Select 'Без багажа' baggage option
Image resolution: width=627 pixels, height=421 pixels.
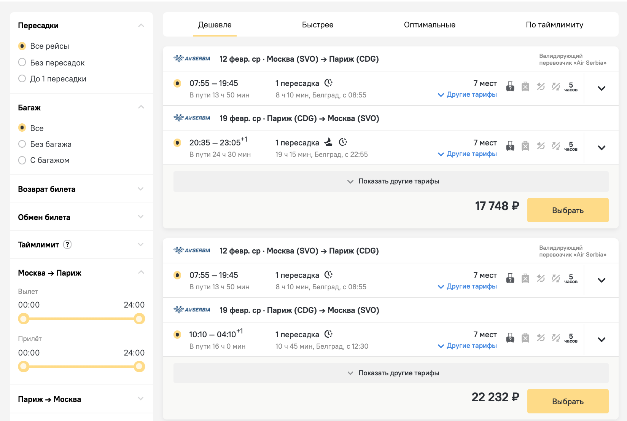pos(22,144)
